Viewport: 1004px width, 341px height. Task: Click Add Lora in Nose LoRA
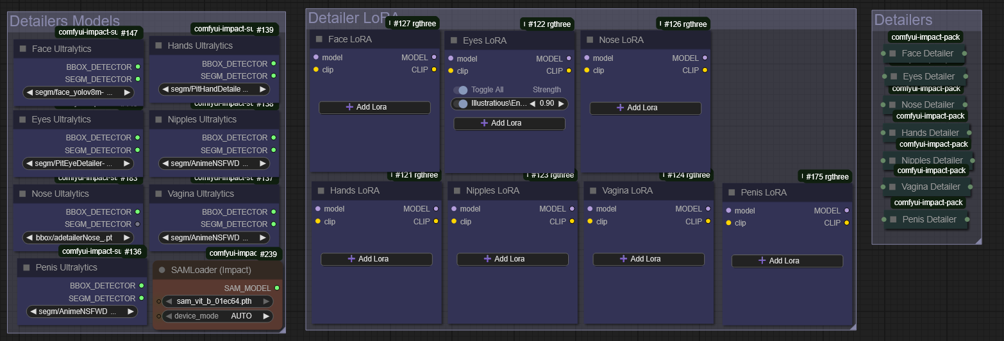(x=646, y=108)
